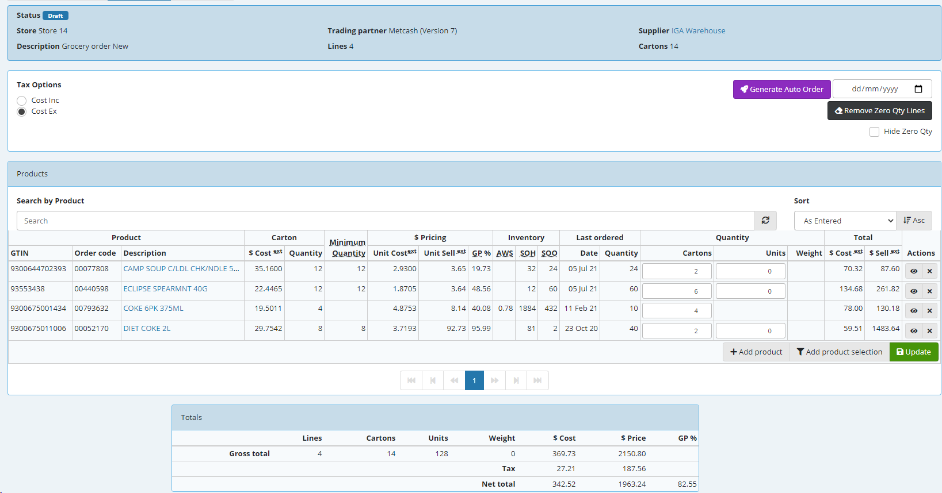Remove the DIET COKE 2L line

(929, 331)
